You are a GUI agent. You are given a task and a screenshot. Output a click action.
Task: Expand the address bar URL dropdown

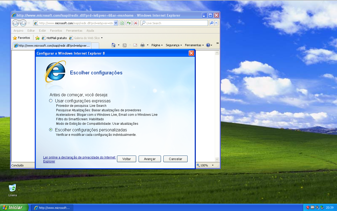click(x=116, y=23)
